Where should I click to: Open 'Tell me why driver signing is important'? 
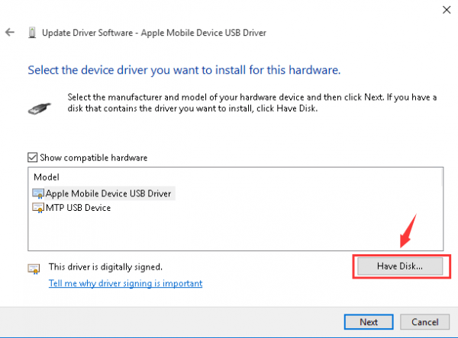125,283
